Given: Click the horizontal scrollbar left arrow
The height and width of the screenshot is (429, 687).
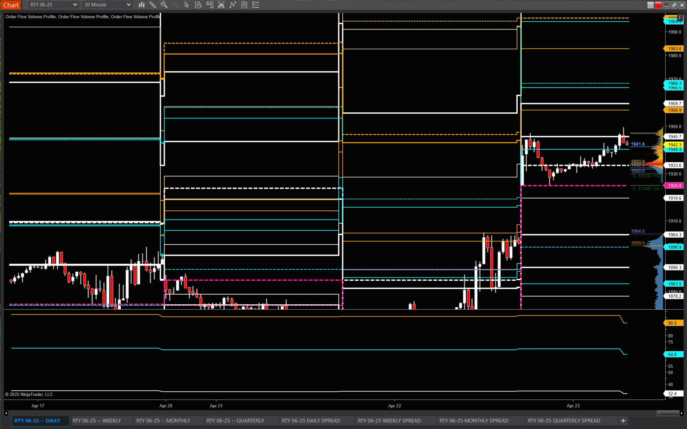Looking at the screenshot, I should point(6,413).
